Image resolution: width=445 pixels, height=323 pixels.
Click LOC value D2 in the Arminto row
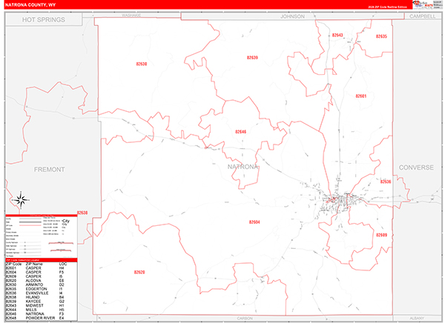click(62, 284)
